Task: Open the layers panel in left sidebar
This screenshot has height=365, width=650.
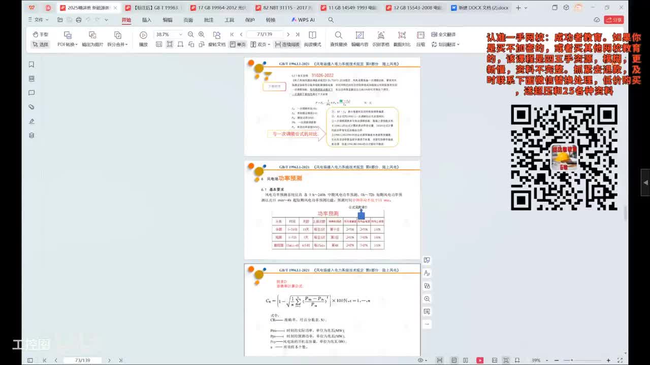Action: [31, 135]
